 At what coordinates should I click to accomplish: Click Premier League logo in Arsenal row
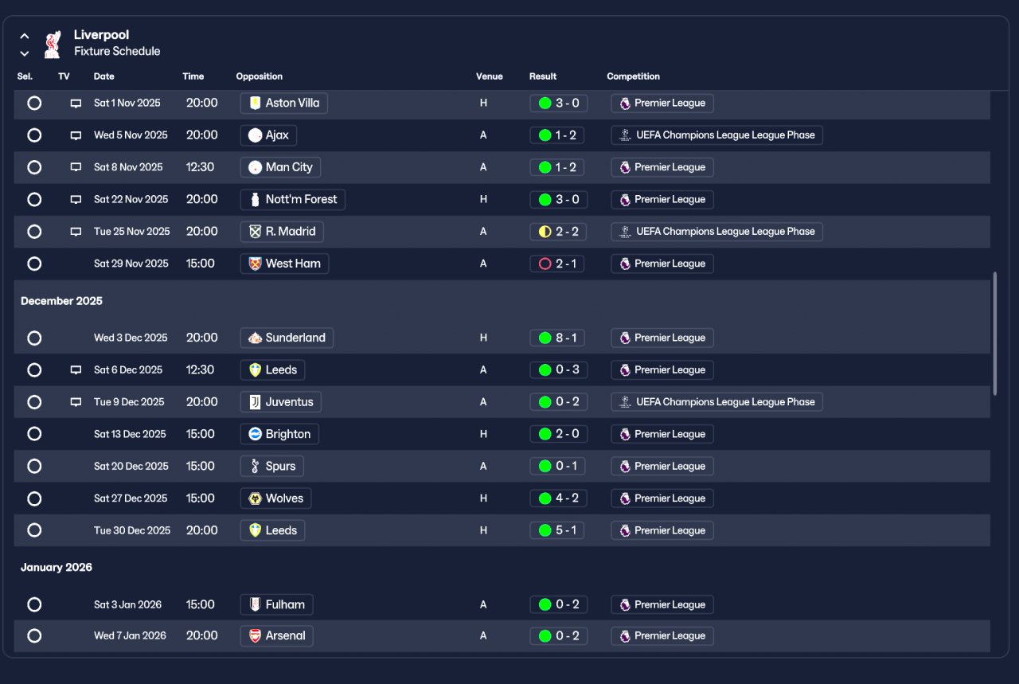625,635
